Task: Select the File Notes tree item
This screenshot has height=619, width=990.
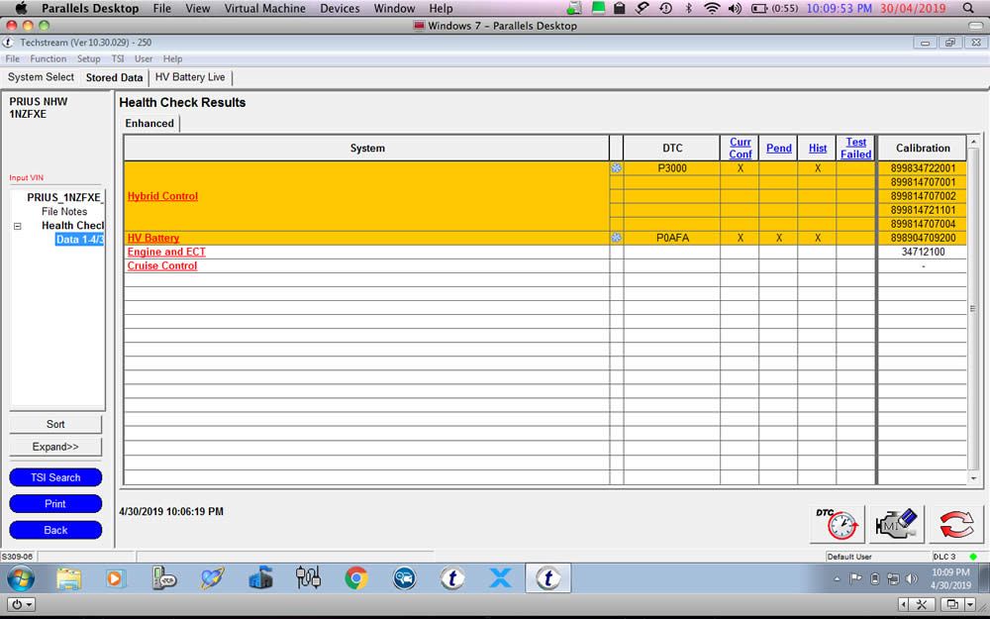Action: pyautogui.click(x=64, y=212)
